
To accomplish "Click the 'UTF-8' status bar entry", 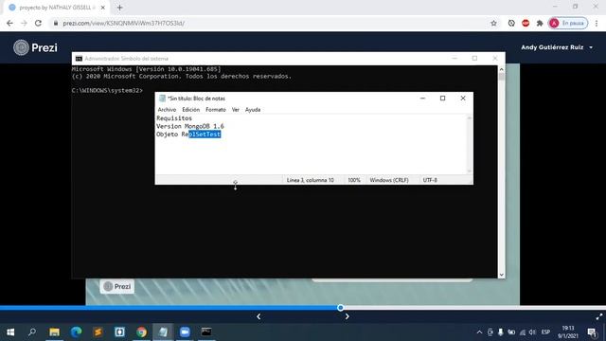I will 430,180.
